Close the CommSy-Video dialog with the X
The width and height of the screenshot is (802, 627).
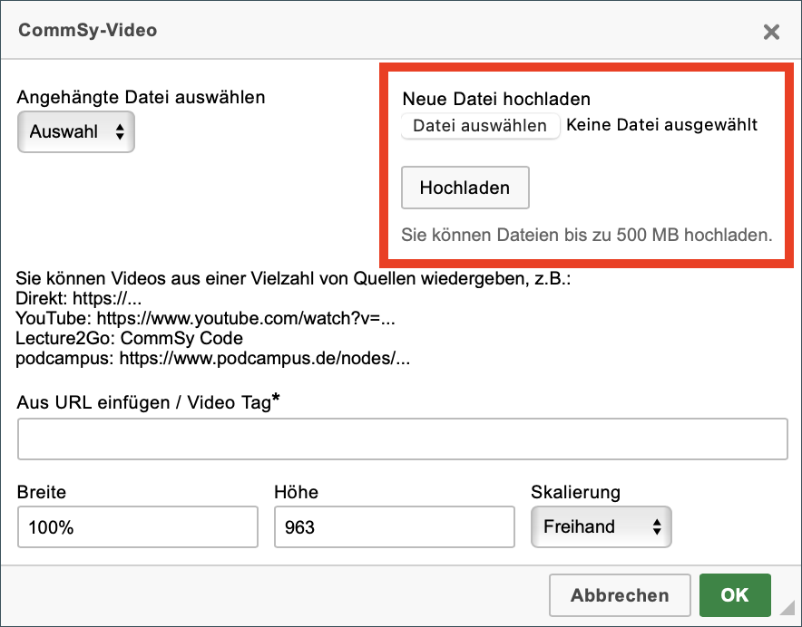(x=771, y=32)
